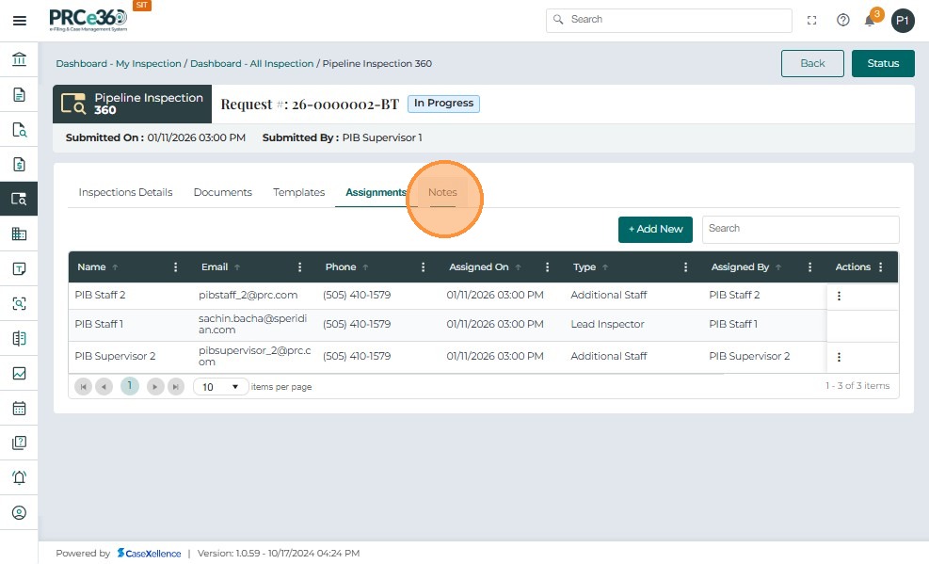Open the Name column options menu
The image size is (929, 564).
coord(176,267)
